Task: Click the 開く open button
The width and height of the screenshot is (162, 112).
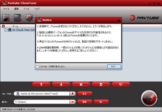Action: click(x=101, y=102)
